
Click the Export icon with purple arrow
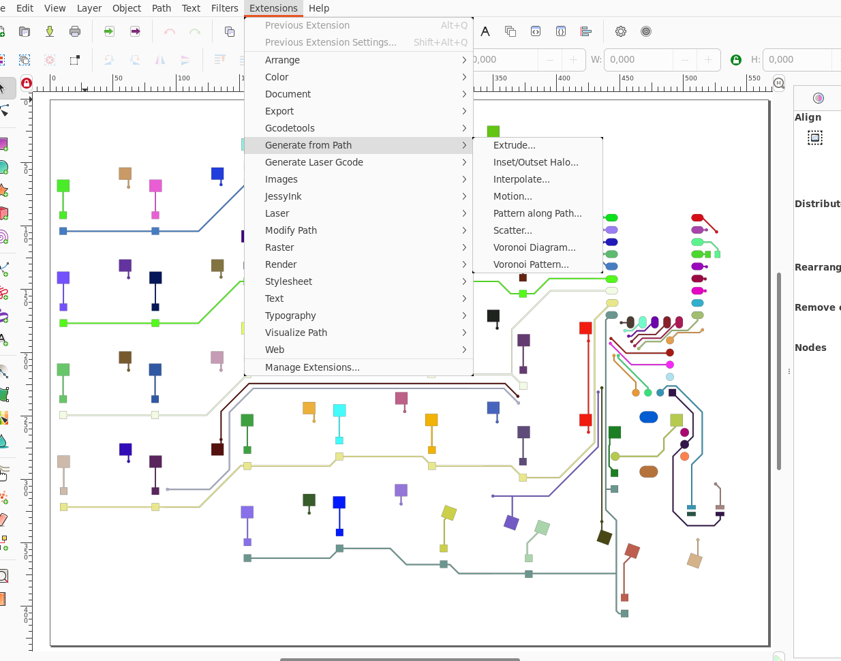(x=135, y=31)
